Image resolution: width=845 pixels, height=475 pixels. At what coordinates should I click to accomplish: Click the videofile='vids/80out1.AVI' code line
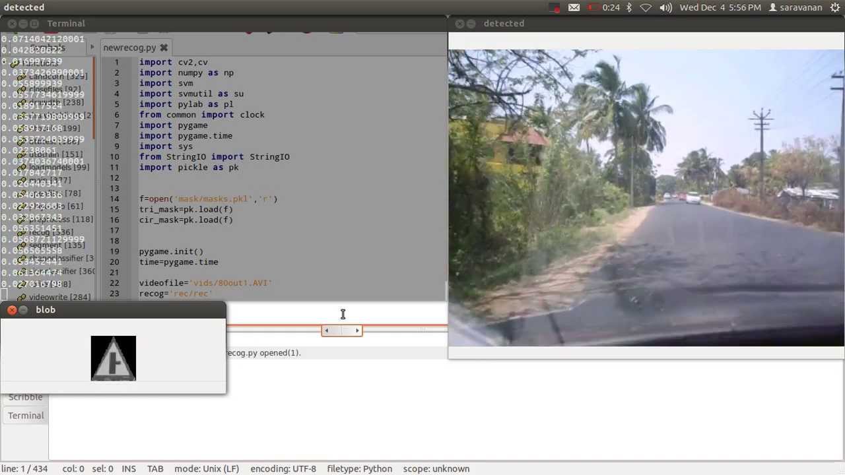pos(206,283)
